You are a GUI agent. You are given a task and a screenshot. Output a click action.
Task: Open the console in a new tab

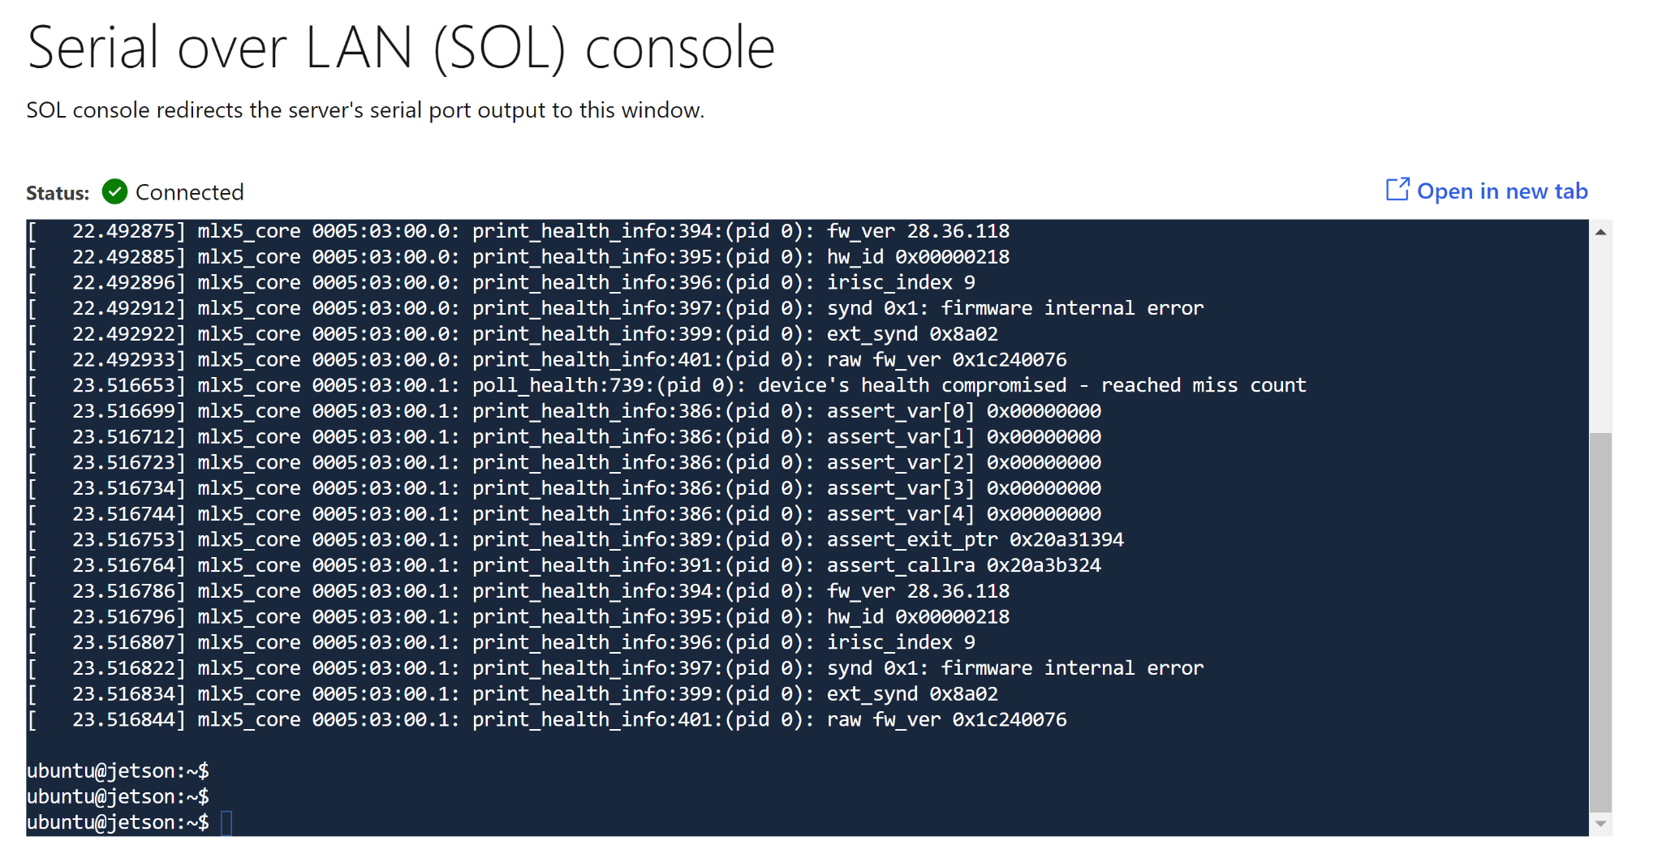pos(1501,191)
